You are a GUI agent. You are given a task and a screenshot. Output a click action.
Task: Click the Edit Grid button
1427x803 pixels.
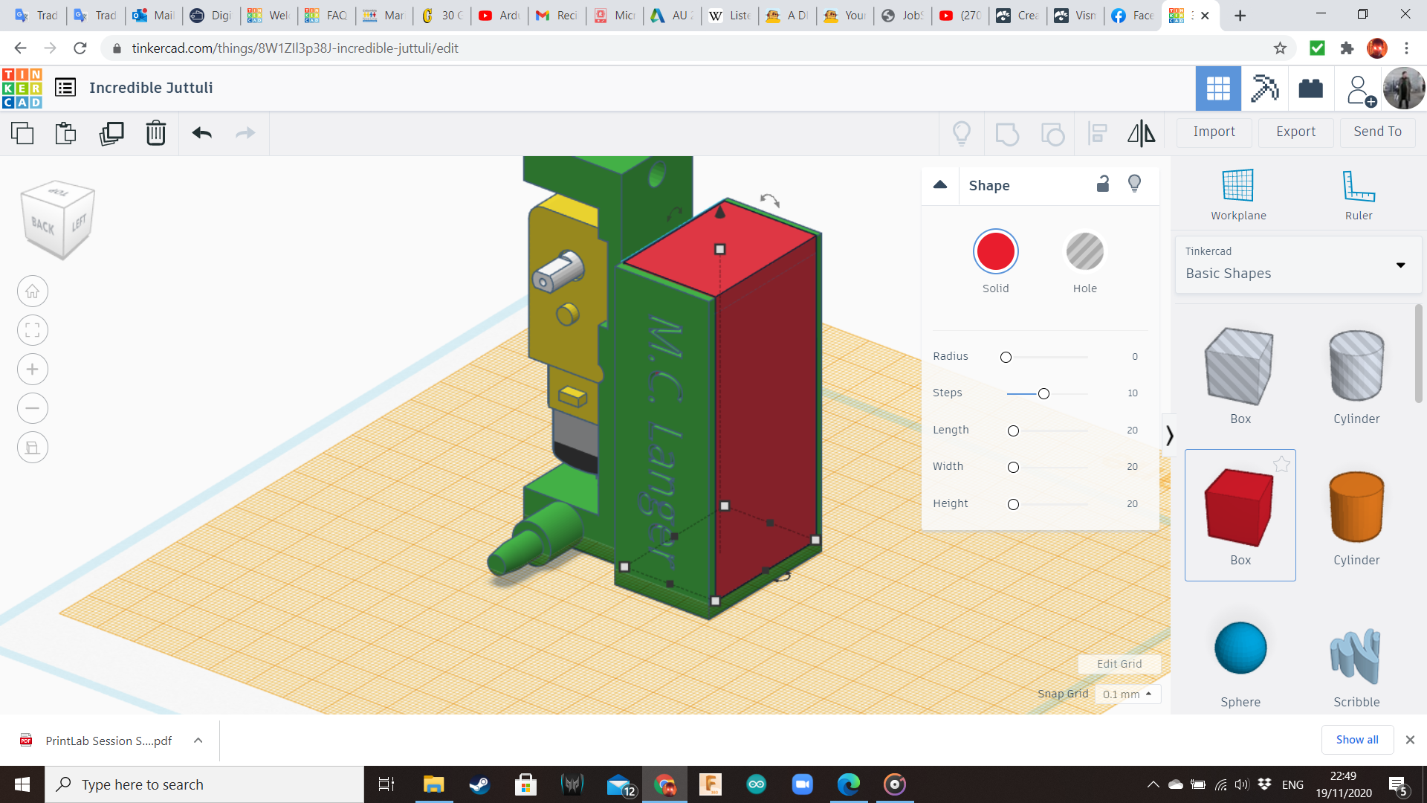coord(1119,664)
